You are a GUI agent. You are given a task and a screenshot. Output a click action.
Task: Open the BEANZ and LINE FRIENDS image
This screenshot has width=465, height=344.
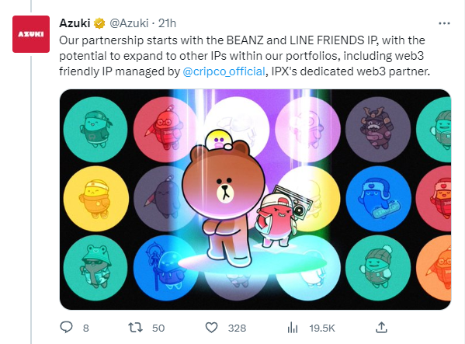255,200
